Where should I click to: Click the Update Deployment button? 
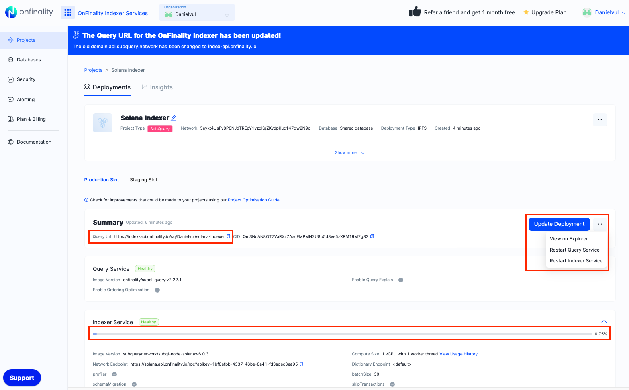[559, 224]
